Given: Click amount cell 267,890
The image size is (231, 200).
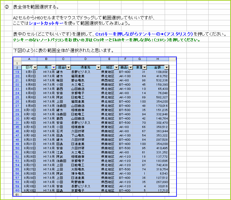Looking at the screenshot, I should [158, 182].
